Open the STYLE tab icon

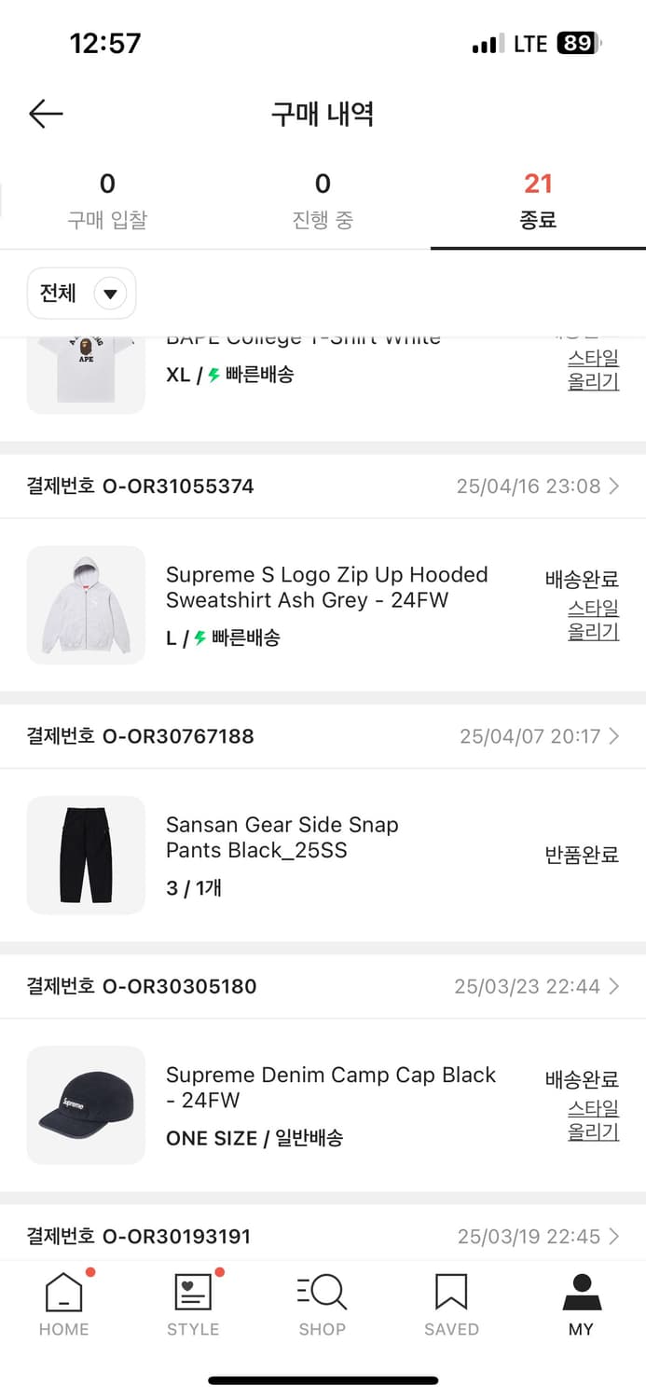[x=193, y=1293]
